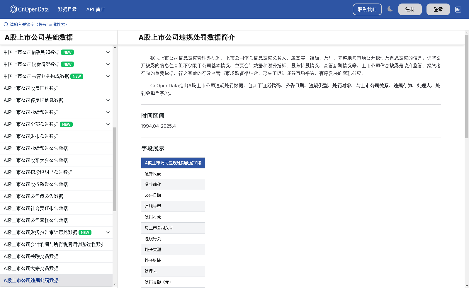Viewport: 469px width, 293px height.
Task: Expand 中国上市公司税费情况数据 chevron
Action: (108, 64)
